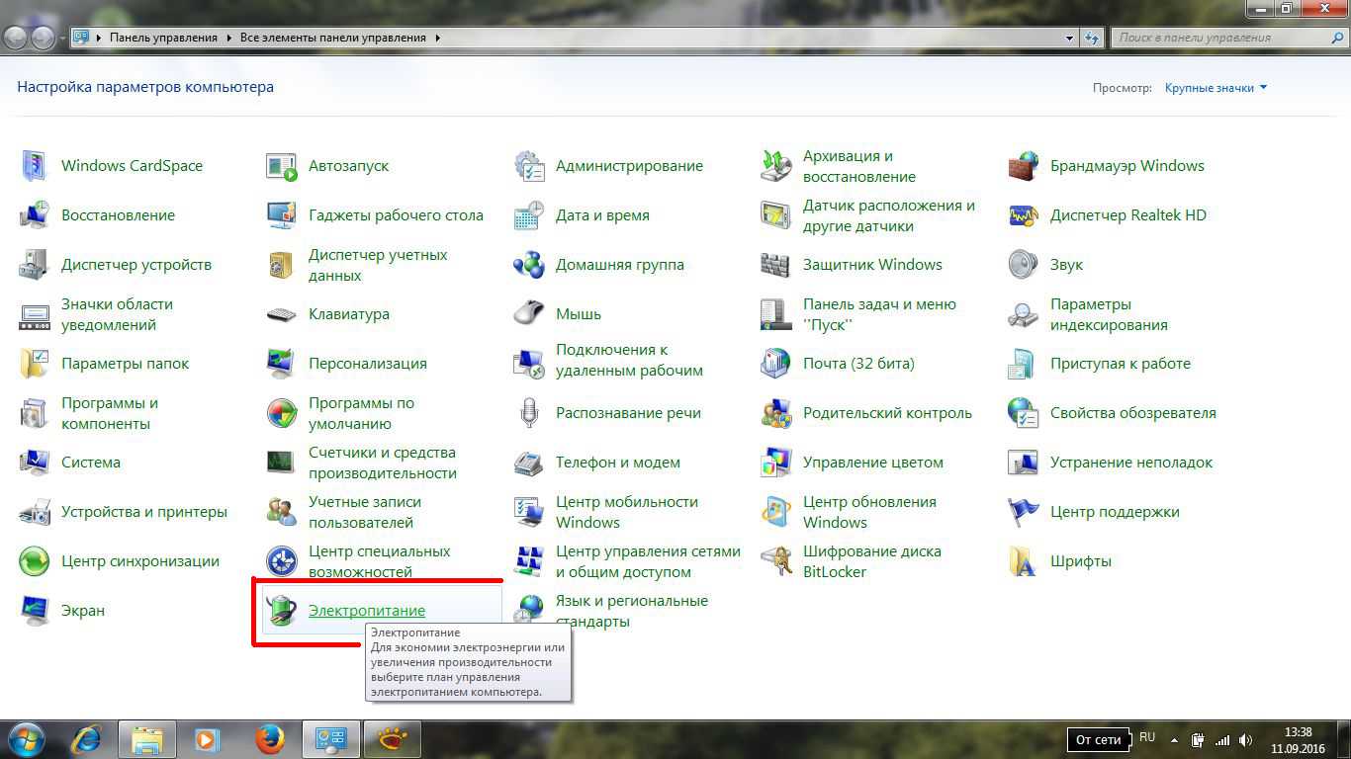Open the Мышь mouse icon
This screenshot has height=759, width=1351.
tap(529, 314)
